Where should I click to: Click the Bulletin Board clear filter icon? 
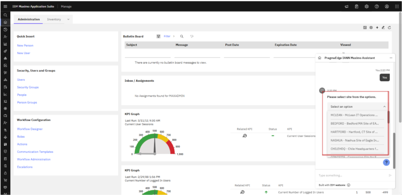pos(192,37)
